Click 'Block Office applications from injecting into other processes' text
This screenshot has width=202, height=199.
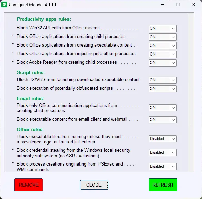pyautogui.click(x=76, y=54)
